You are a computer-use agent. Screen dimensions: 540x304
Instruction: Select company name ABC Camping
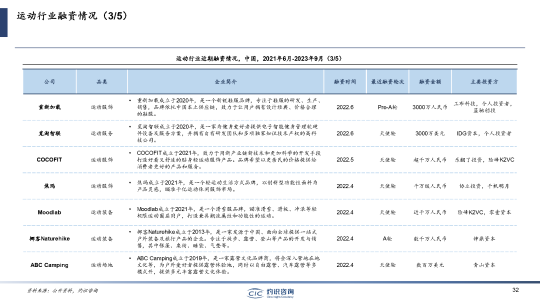(49, 265)
